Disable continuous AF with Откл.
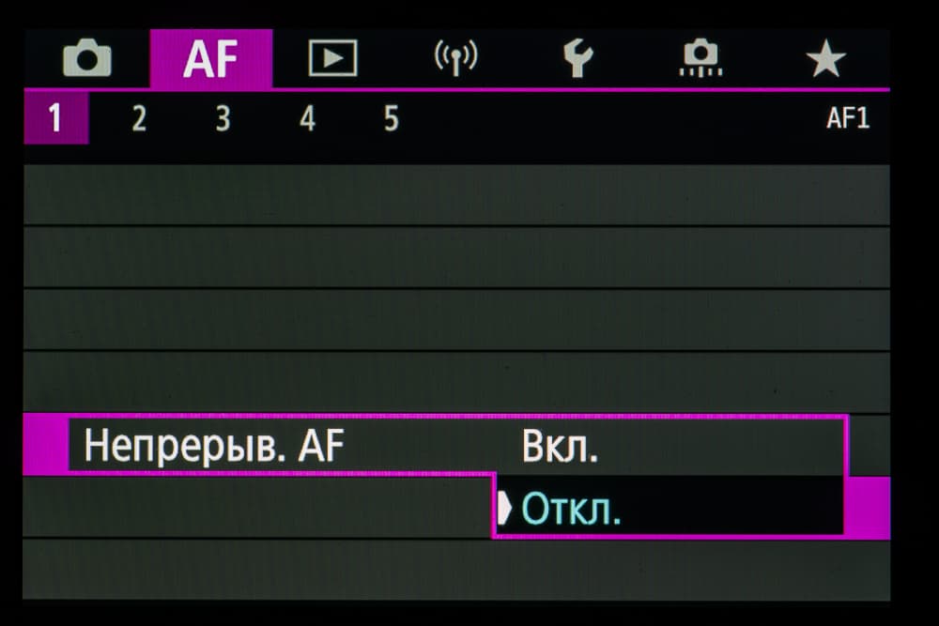This screenshot has height=626, width=939. pos(571,509)
